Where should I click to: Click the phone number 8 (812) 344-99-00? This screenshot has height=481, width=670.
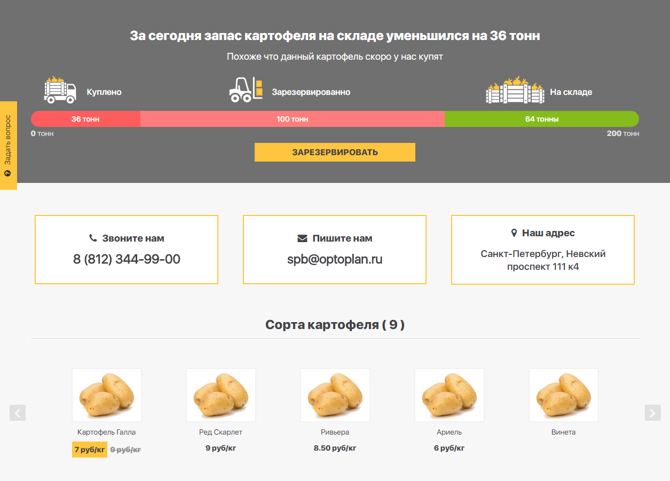click(x=127, y=259)
